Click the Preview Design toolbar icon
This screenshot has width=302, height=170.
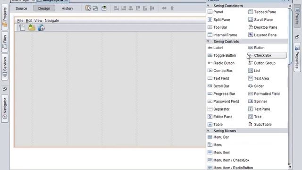point(104,8)
